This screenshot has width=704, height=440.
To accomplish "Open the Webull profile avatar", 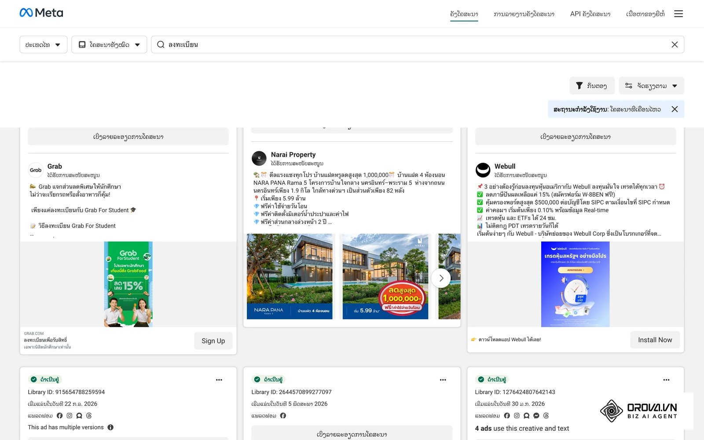I will pos(483,170).
